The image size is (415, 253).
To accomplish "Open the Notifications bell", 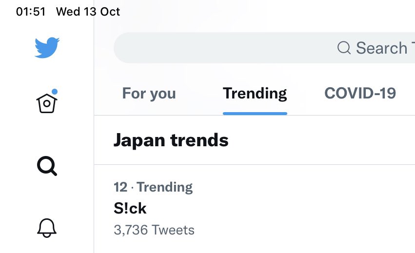I will pyautogui.click(x=47, y=227).
